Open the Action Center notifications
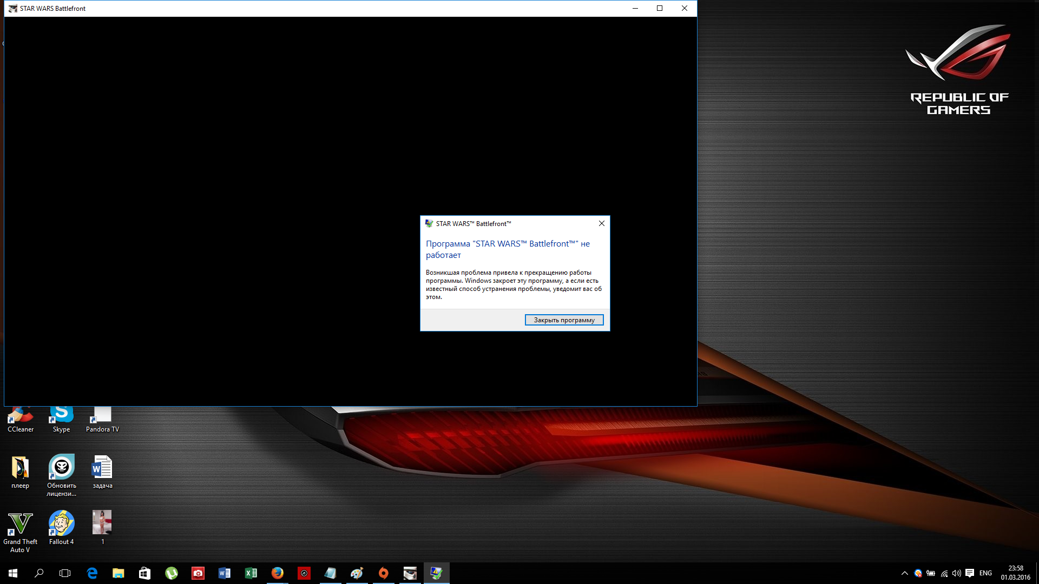The width and height of the screenshot is (1039, 584). [970, 573]
